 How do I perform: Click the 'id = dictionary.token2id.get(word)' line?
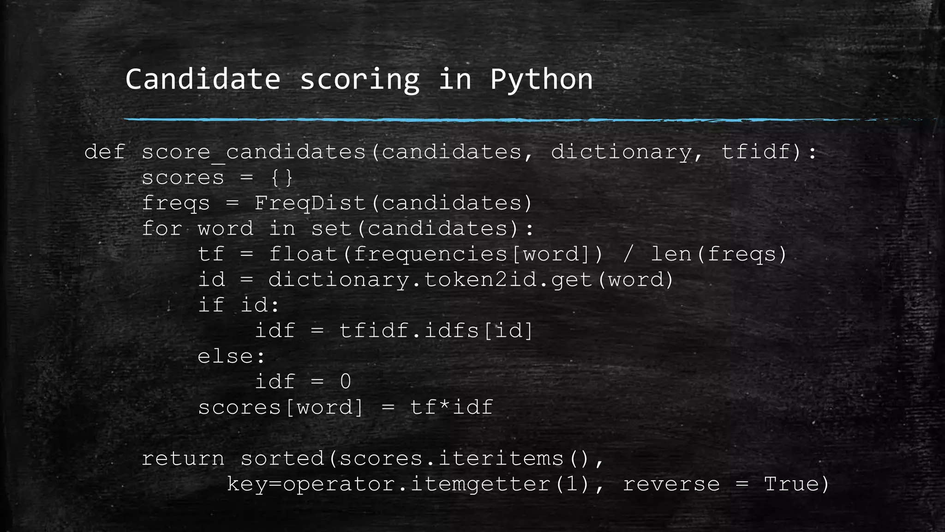pyautogui.click(x=436, y=279)
